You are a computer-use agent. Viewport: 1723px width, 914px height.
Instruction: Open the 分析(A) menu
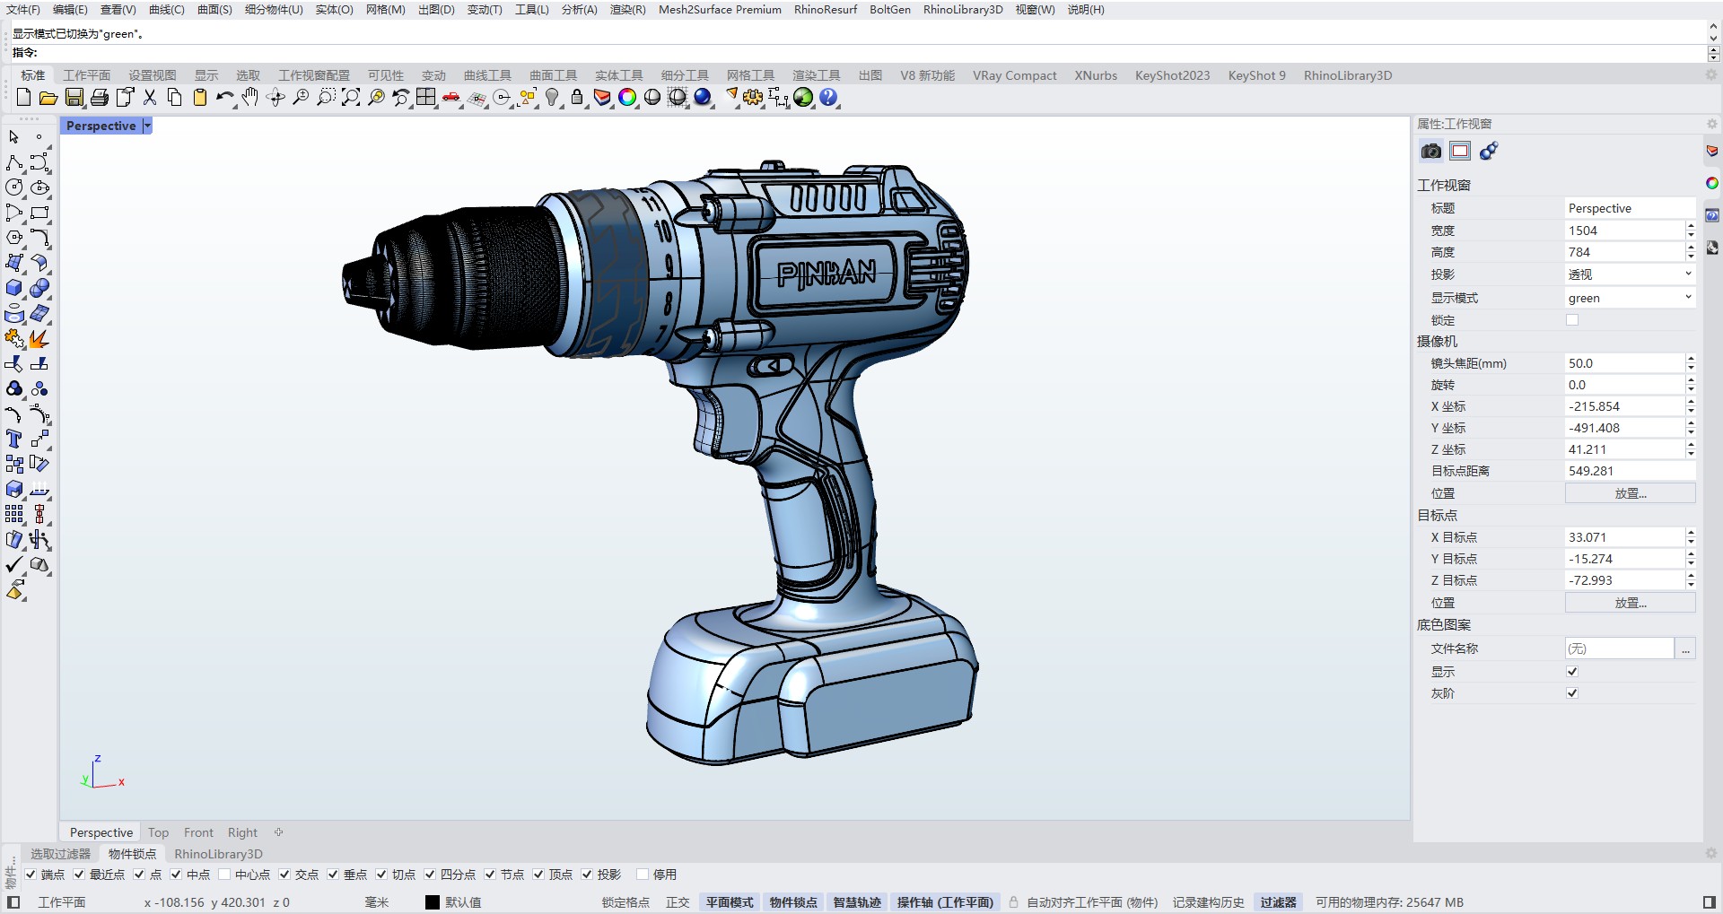click(x=579, y=10)
